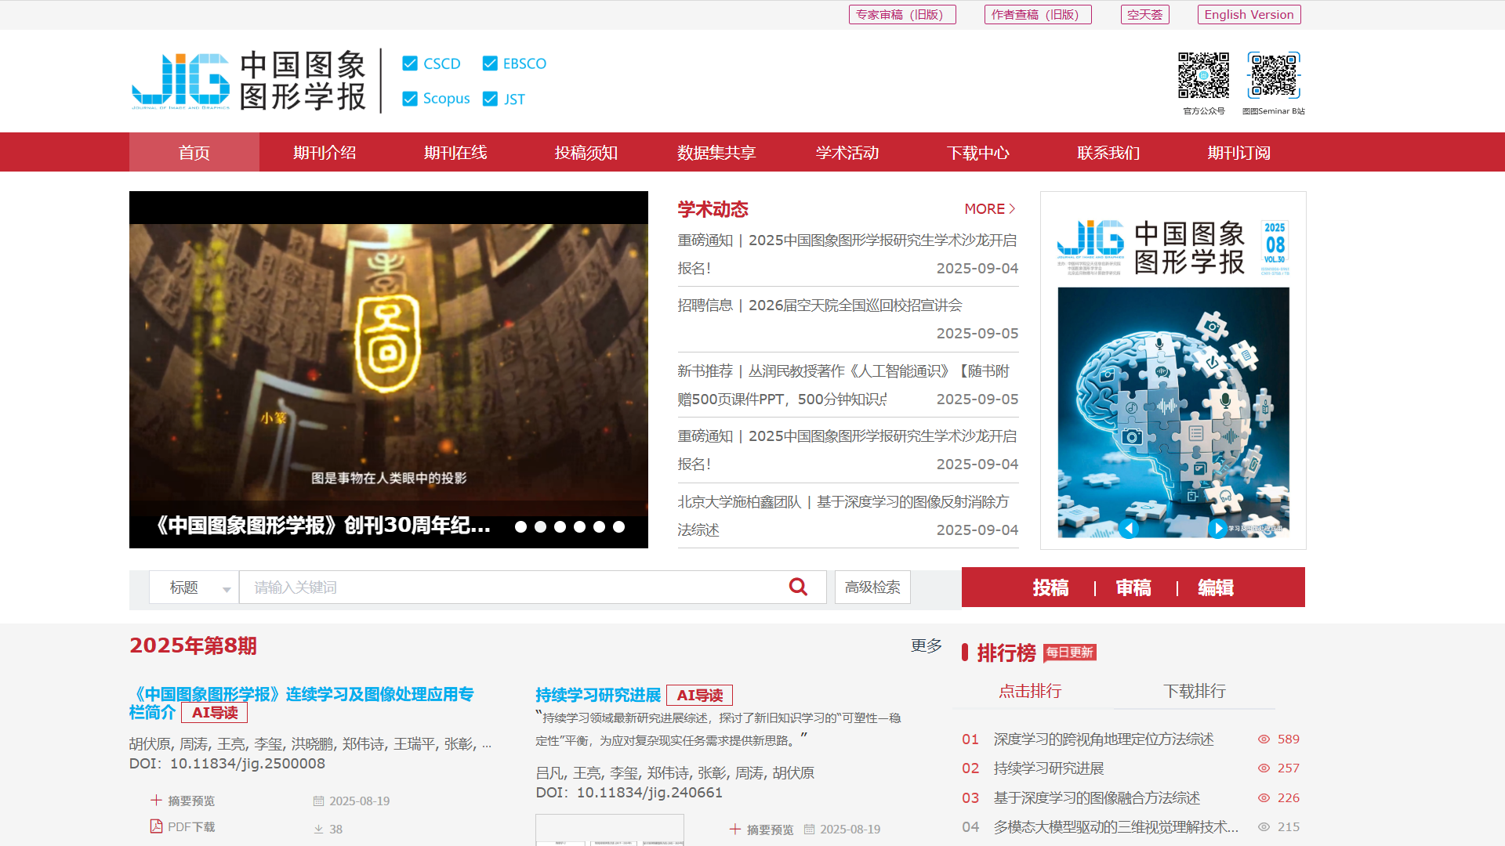Switch to the 下载排行 tab
The image size is (1505, 846).
click(x=1194, y=691)
